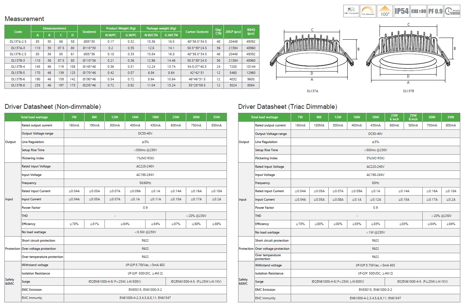Viewport: 462px width, 303px height.
Task: Click the Ø235*46 size cell
Action: pyautogui.click(x=89, y=85)
